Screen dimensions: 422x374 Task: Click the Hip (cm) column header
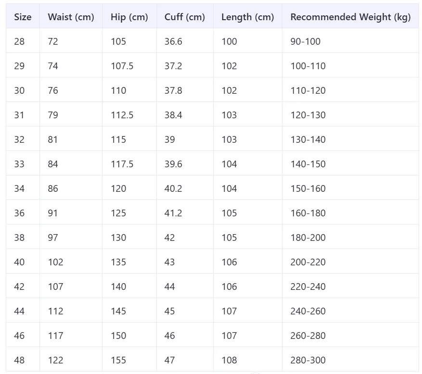(129, 17)
